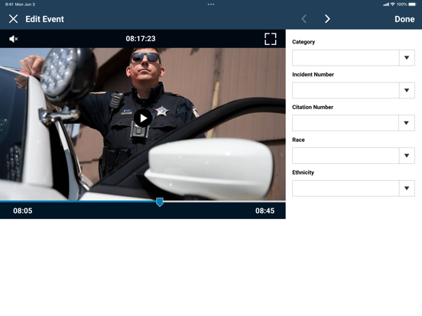
Task: Go to the previous event arrow
Action: (x=304, y=19)
